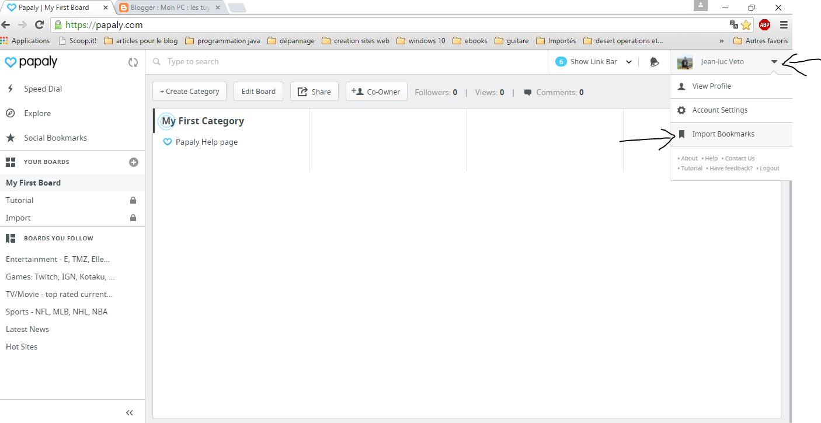The image size is (821, 423).
Task: Reload the page
Action: [x=39, y=25]
